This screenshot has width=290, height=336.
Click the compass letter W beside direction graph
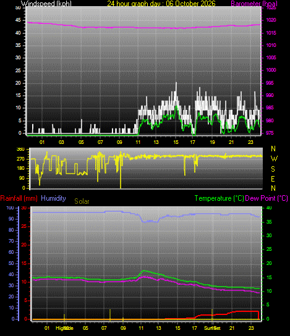pyautogui.click(x=274, y=159)
